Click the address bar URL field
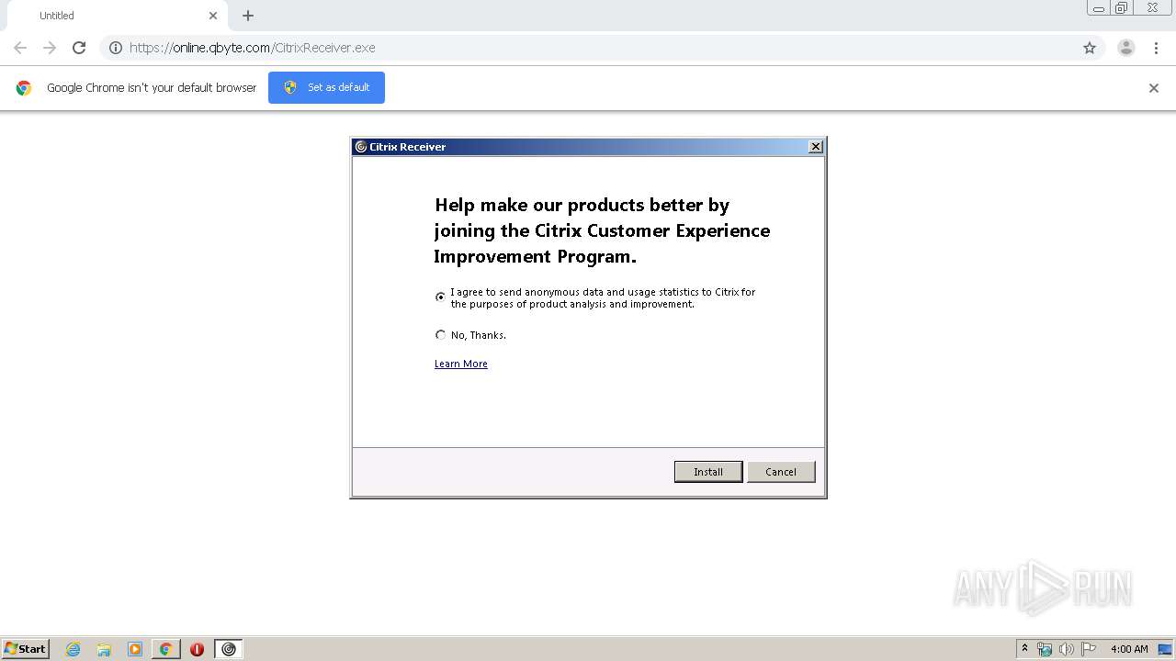Viewport: 1176px width, 661px height. [602, 48]
